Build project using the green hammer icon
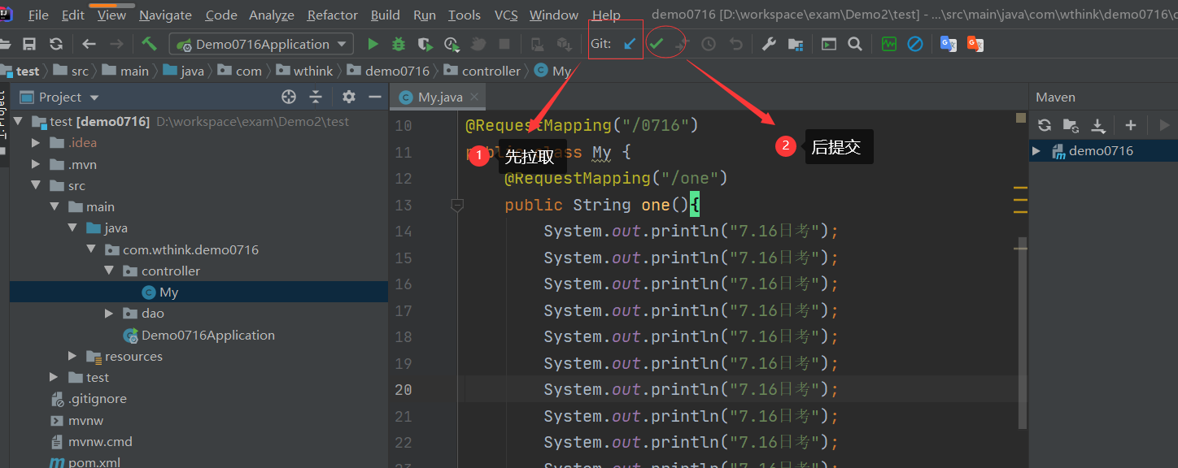1178x468 pixels. [149, 44]
